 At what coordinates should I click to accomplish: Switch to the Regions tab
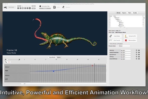coord(124,13)
